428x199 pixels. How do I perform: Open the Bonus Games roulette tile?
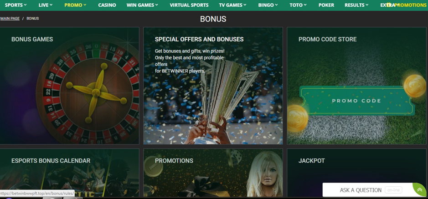click(x=69, y=86)
